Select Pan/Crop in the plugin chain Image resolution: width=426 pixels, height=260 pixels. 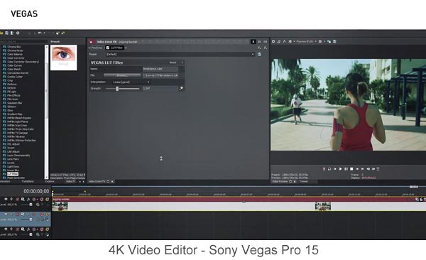tap(97, 48)
